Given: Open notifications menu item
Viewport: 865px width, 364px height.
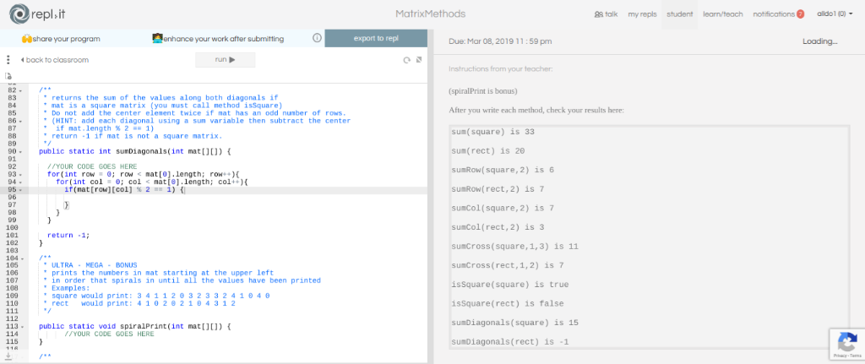Looking at the screenshot, I should tap(774, 14).
